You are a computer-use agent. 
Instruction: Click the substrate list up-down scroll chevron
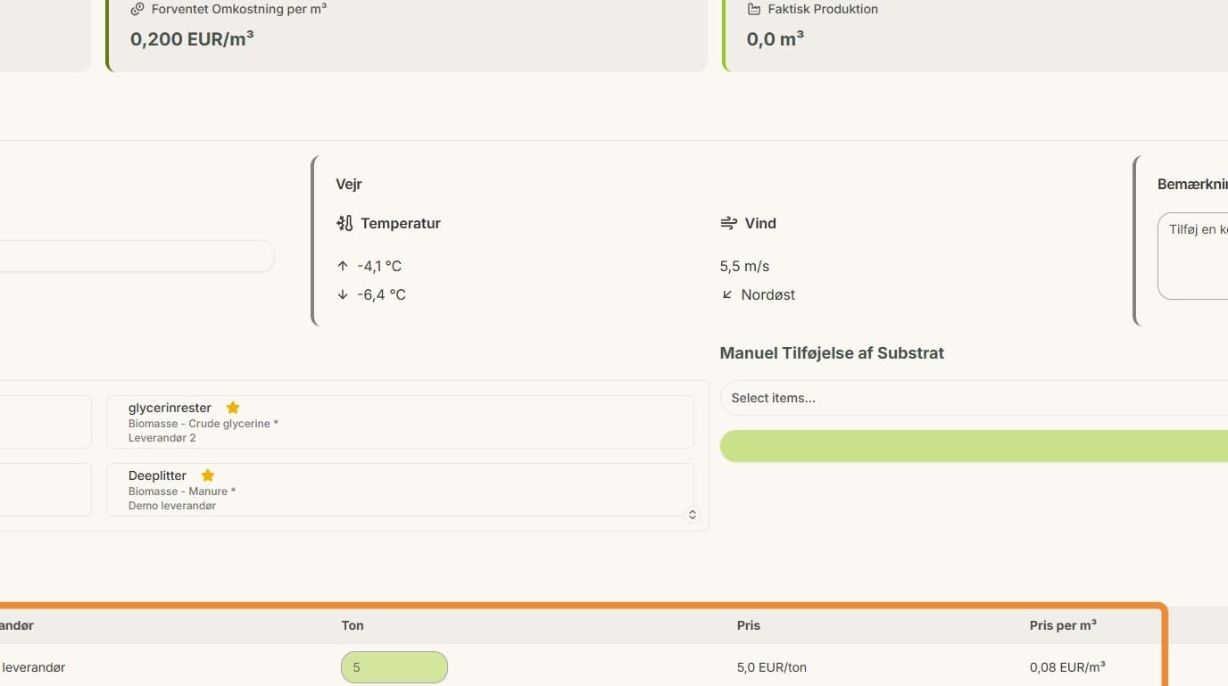point(692,515)
